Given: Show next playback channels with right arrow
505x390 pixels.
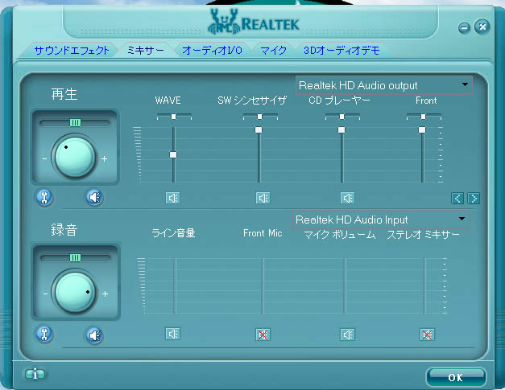Looking at the screenshot, I should [474, 199].
